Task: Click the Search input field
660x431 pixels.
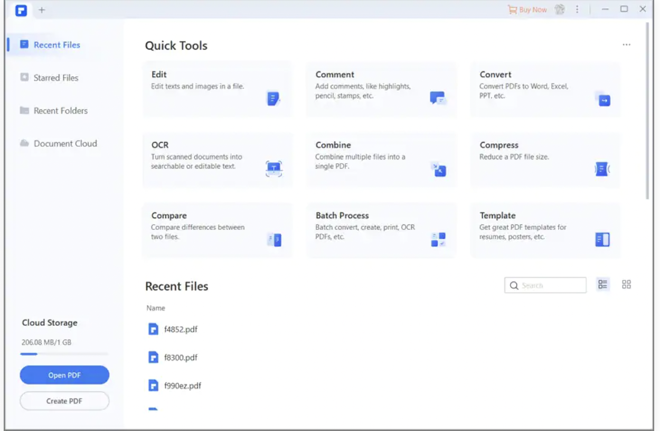Action: click(549, 285)
